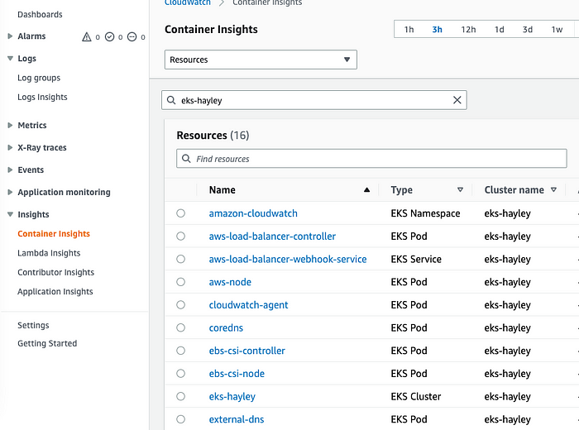Open Lambda Insights in sidebar
This screenshot has height=430, width=579.
49,253
